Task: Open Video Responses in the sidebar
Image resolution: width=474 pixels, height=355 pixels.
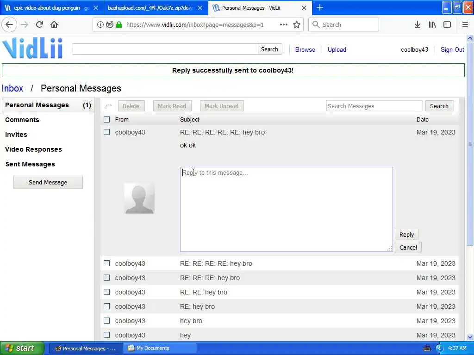Action: (33, 149)
